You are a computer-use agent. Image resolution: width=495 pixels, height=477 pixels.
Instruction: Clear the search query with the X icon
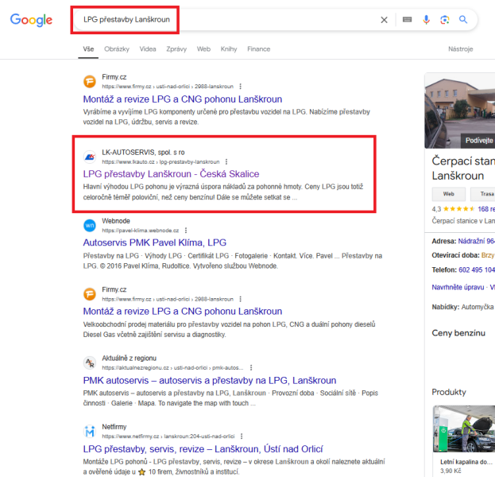(384, 20)
